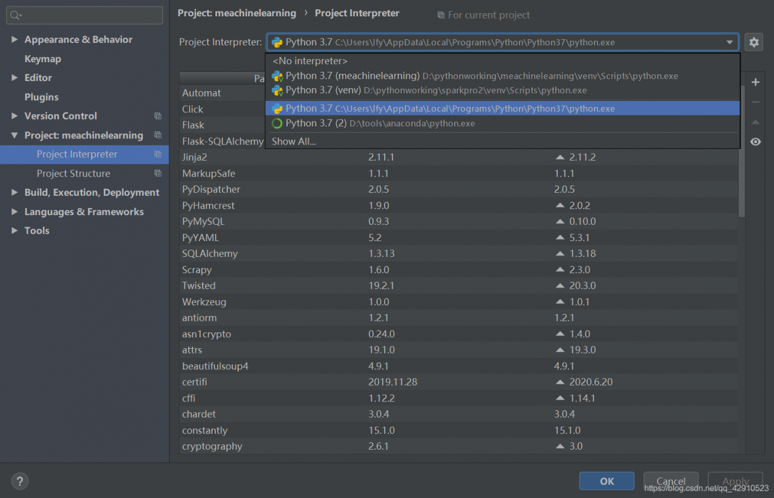Click the OK button
The height and width of the screenshot is (498, 774).
(x=607, y=481)
